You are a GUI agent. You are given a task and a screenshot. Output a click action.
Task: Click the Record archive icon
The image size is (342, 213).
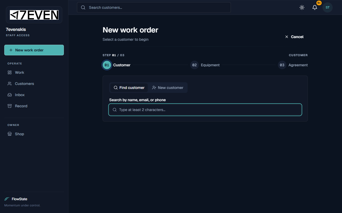(10, 106)
